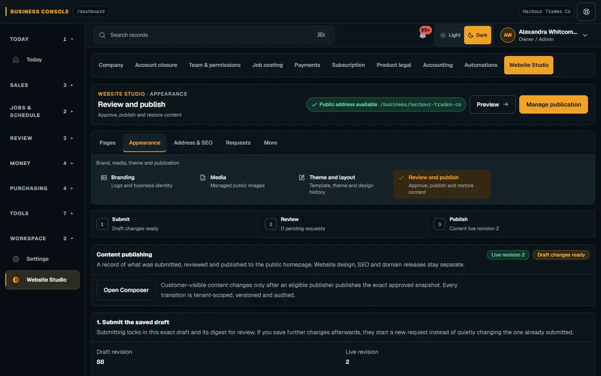Collapse the Workspace sidebar section
Image resolution: width=601 pixels, height=376 pixels.
(43, 239)
